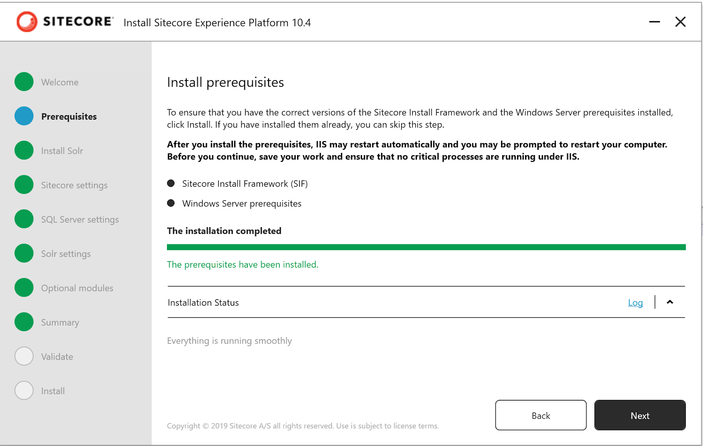Click 'Everything is running smoothly' status text
The image size is (703, 446).
[x=229, y=341]
